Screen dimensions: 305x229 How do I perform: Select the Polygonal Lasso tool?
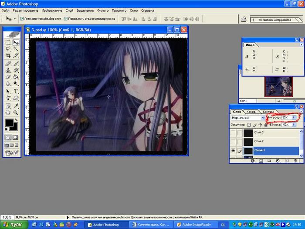point(8,49)
